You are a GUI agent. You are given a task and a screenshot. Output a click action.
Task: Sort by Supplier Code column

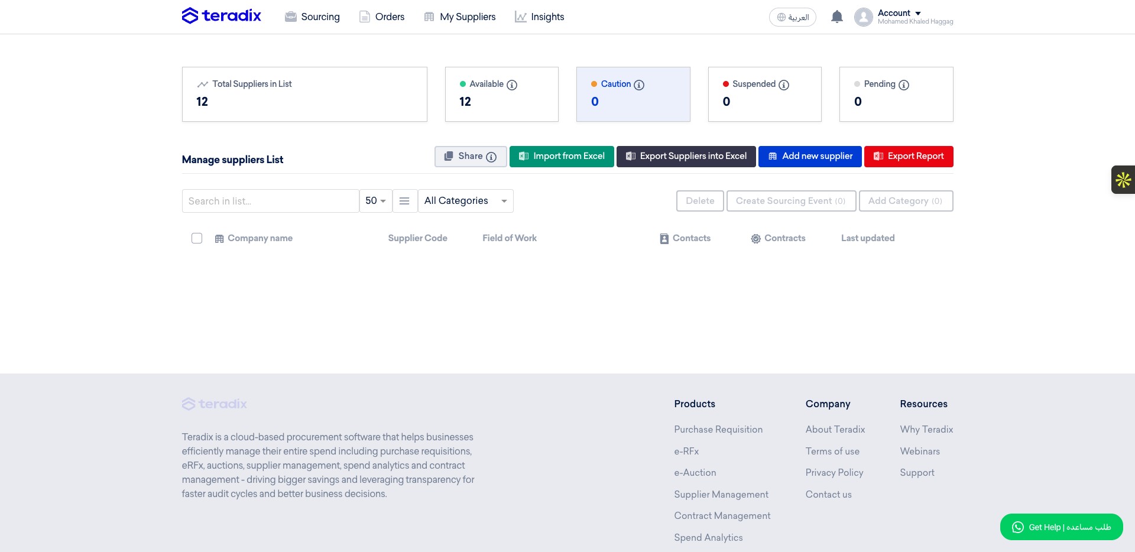pyautogui.click(x=417, y=238)
